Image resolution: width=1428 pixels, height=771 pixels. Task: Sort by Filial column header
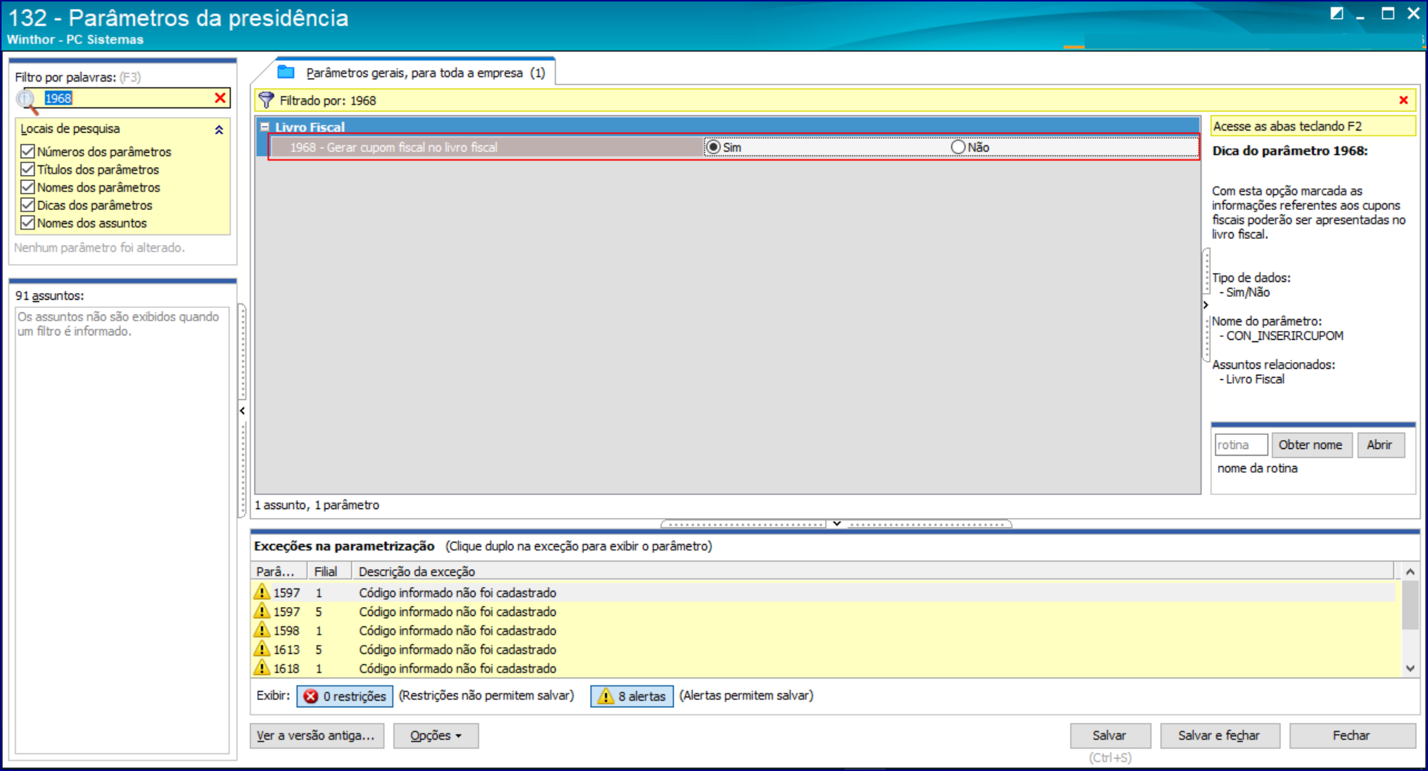pyautogui.click(x=328, y=571)
